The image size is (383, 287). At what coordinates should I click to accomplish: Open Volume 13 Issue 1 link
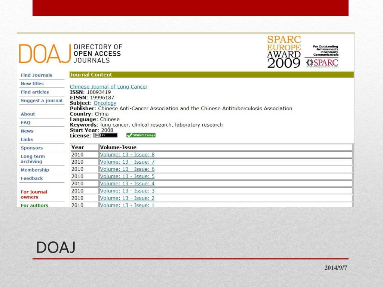tap(127, 205)
